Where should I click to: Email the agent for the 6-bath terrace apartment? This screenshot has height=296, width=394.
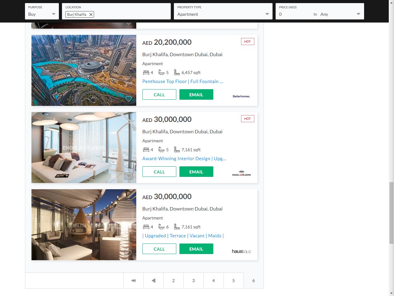click(196, 249)
